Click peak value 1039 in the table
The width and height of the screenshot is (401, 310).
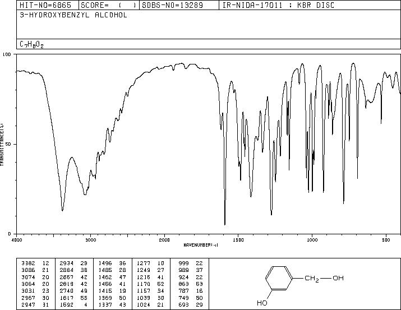point(144,298)
